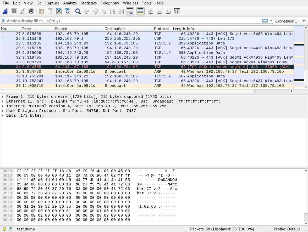Click hex row offset 0080
308x232 pixels.
click(x=7, y=207)
